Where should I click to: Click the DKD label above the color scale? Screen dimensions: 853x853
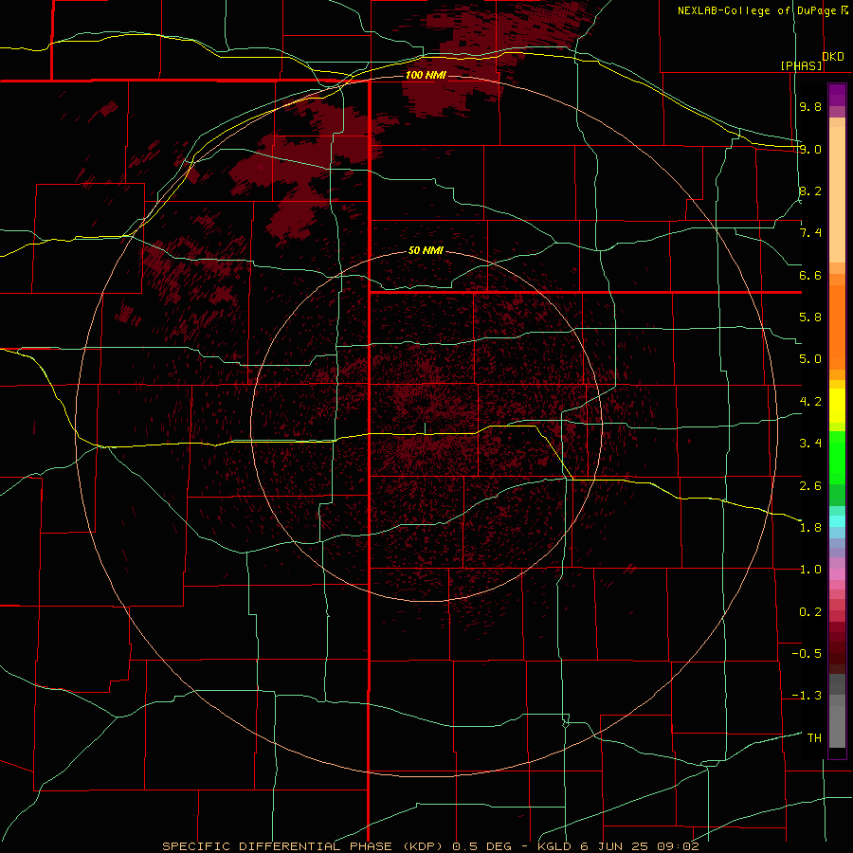tap(833, 57)
